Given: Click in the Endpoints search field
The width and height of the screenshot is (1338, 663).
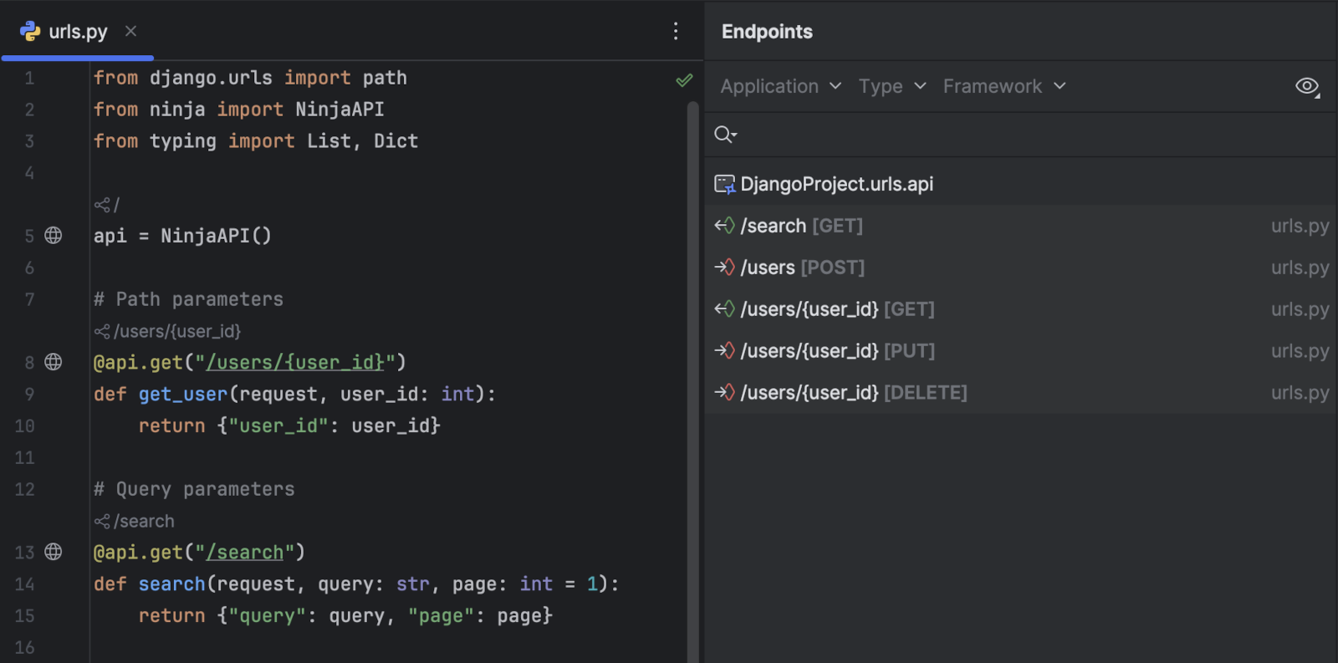Looking at the screenshot, I should pos(1020,135).
